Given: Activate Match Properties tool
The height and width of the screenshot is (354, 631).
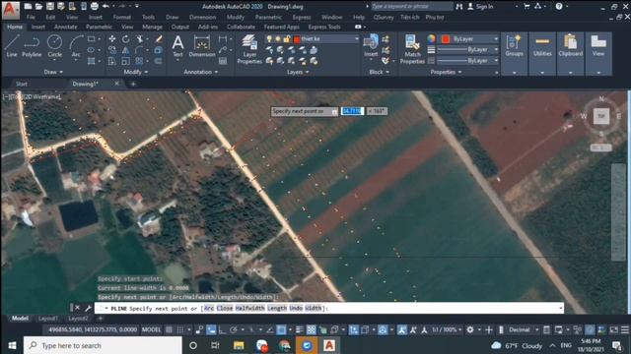Looking at the screenshot, I should pos(412,49).
